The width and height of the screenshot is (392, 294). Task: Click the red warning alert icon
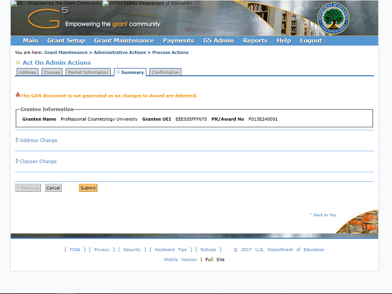[x=18, y=94]
